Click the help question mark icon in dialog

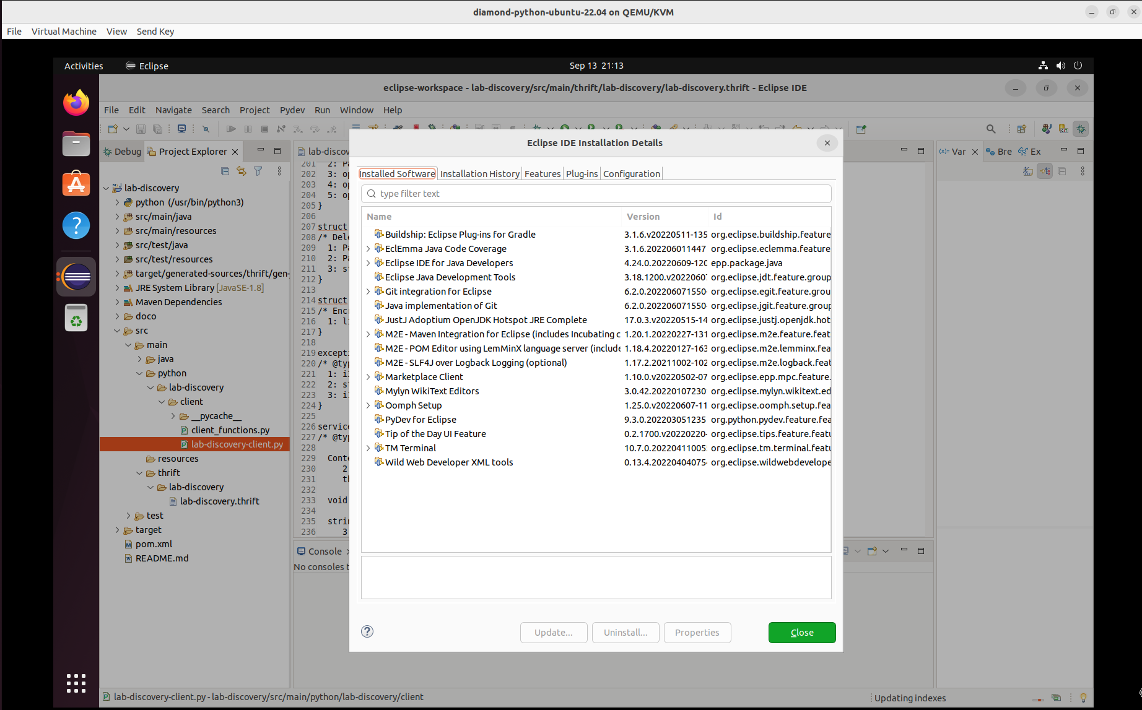[367, 631]
